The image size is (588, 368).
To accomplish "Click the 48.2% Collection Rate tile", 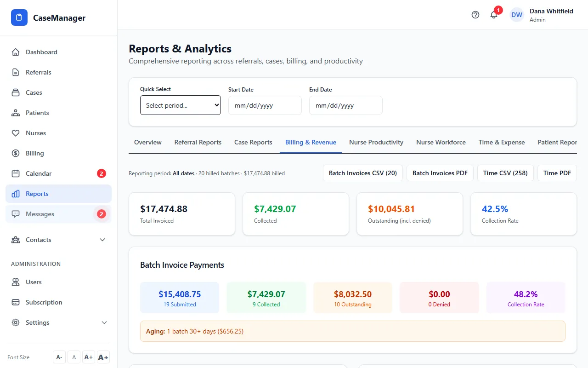I will [x=526, y=298].
